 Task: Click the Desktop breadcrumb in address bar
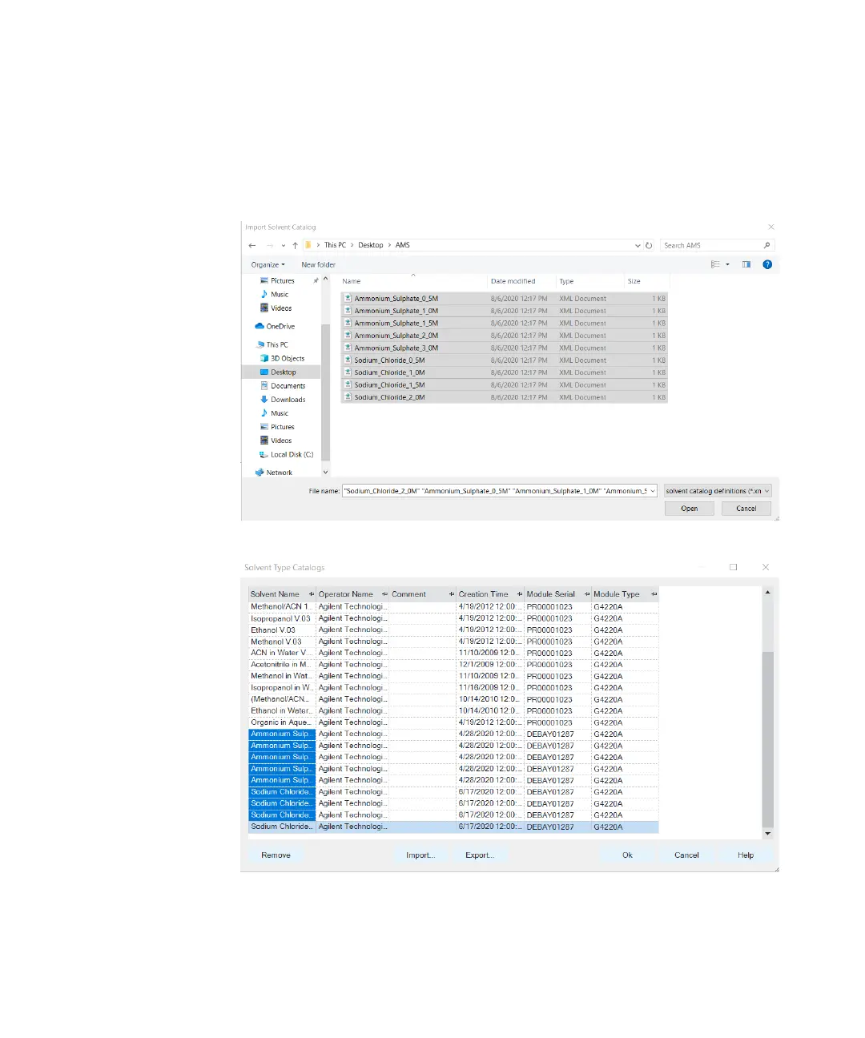[x=370, y=245]
